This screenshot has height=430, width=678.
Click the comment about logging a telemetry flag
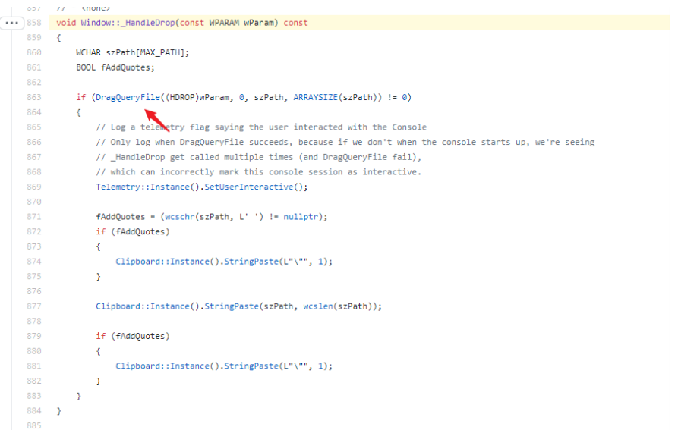(x=261, y=127)
